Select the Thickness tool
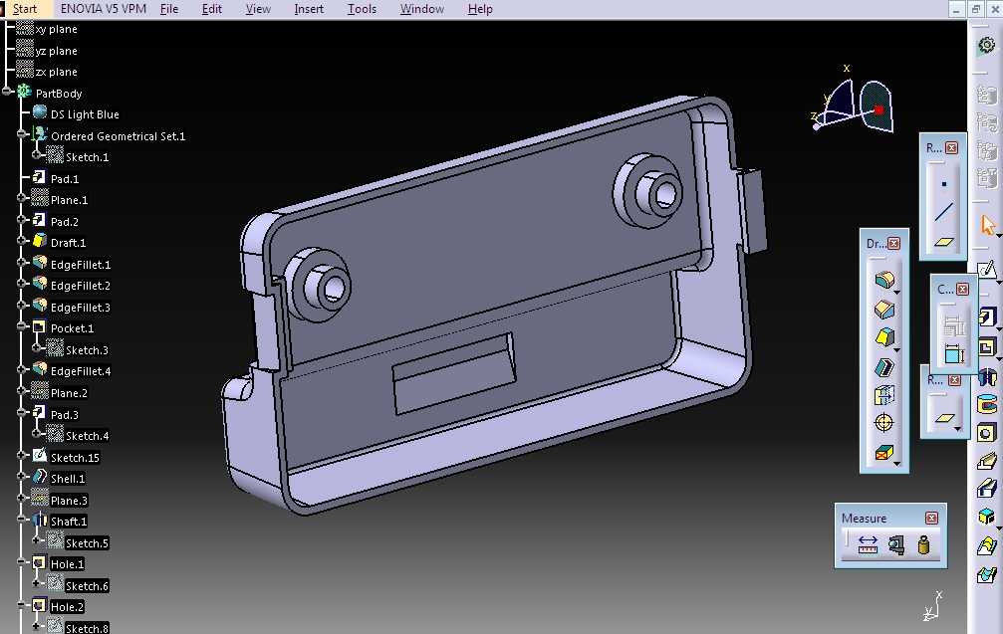The height and width of the screenshot is (634, 1003). click(884, 395)
